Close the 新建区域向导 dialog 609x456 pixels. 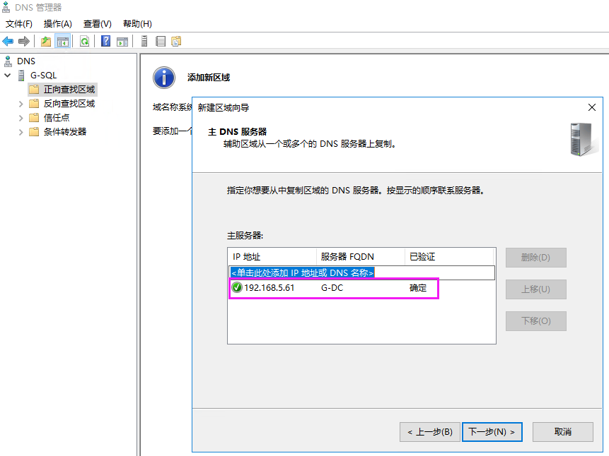click(592, 107)
